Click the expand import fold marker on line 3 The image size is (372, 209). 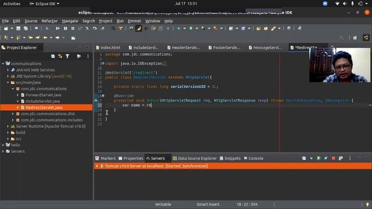(103, 63)
